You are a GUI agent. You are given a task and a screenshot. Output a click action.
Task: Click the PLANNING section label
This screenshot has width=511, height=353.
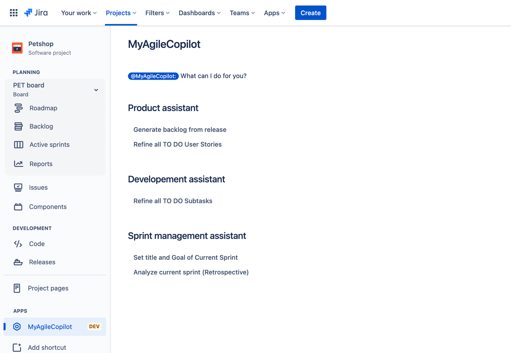(26, 72)
